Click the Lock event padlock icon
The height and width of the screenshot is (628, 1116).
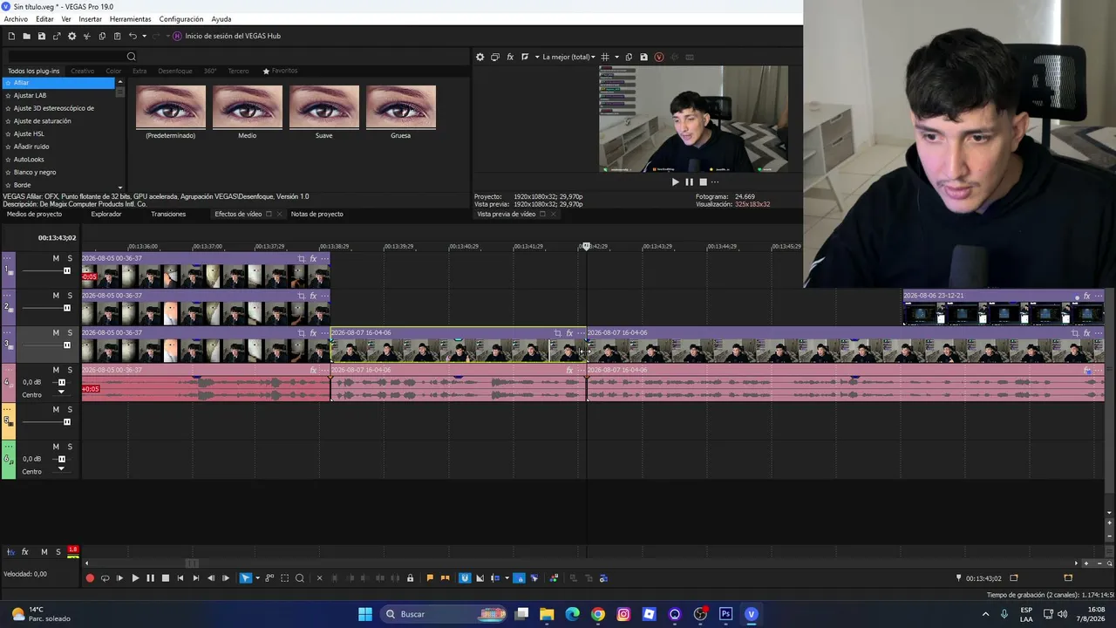pyautogui.click(x=410, y=578)
